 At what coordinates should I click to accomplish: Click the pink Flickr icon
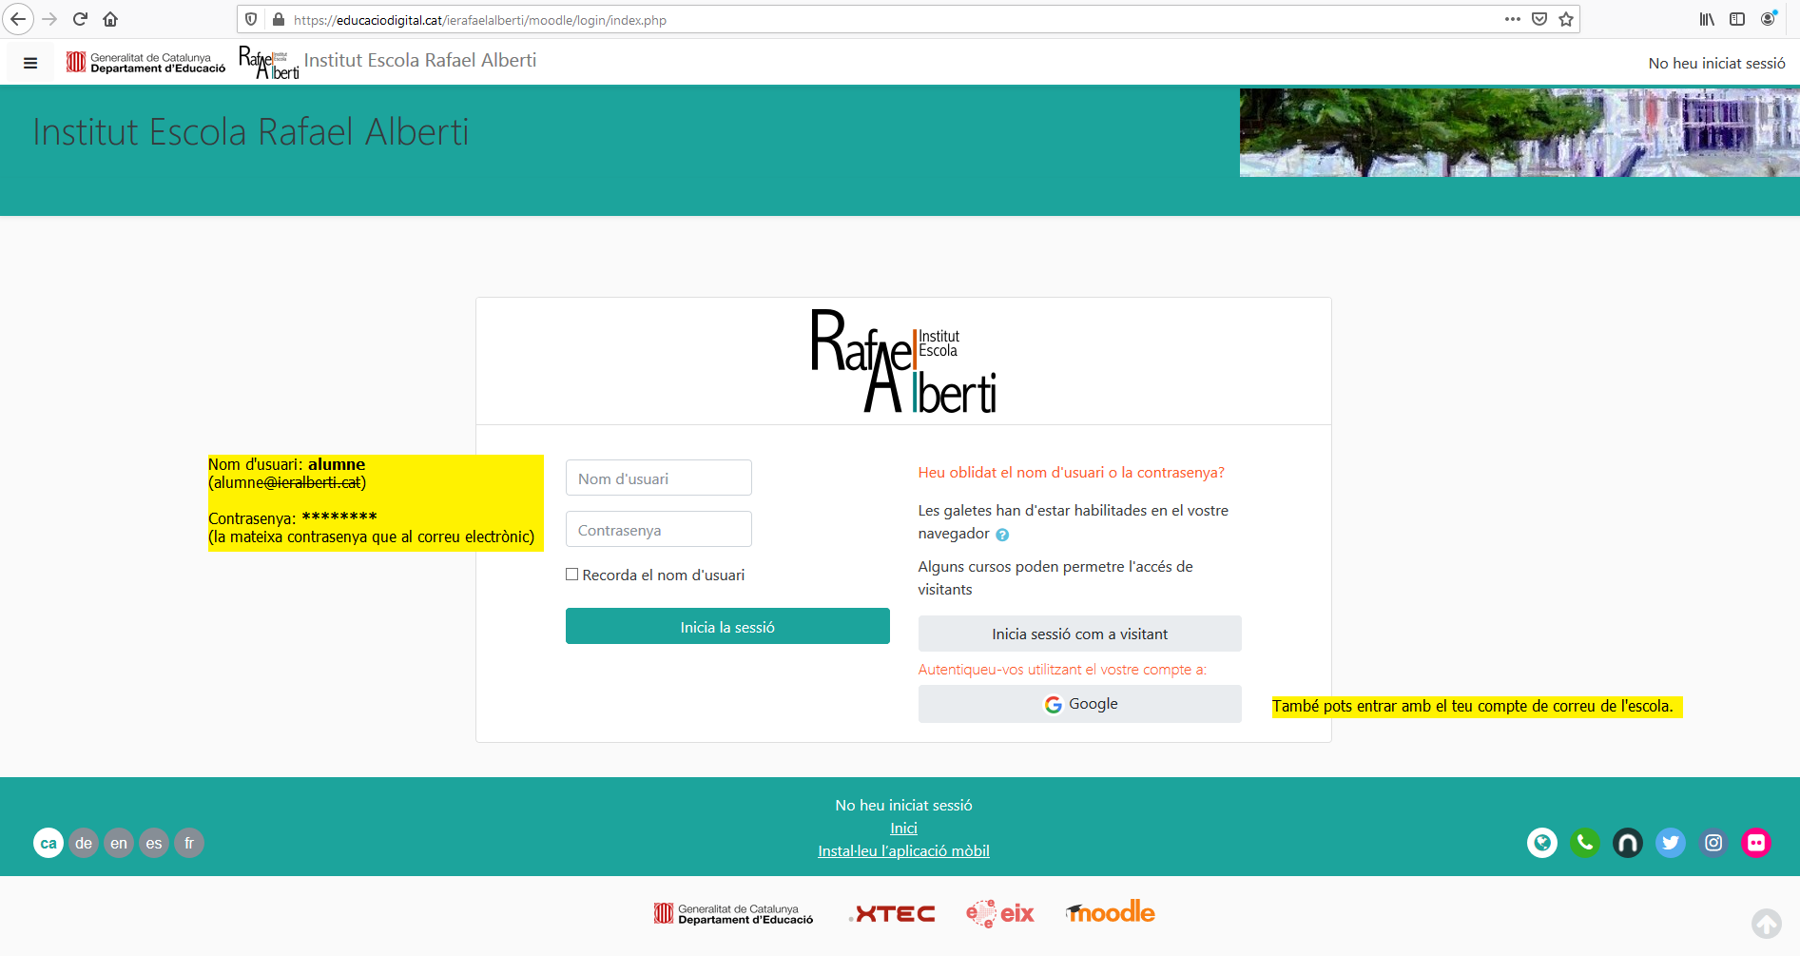1755,843
